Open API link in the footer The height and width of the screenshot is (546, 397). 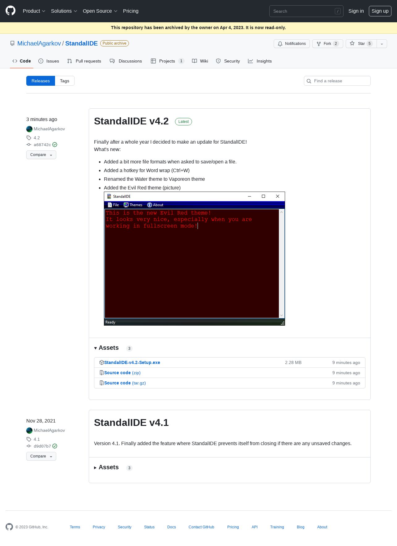[x=254, y=527]
